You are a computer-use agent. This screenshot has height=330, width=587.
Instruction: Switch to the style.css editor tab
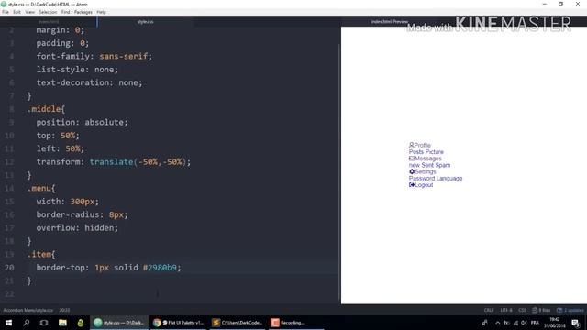(x=145, y=22)
